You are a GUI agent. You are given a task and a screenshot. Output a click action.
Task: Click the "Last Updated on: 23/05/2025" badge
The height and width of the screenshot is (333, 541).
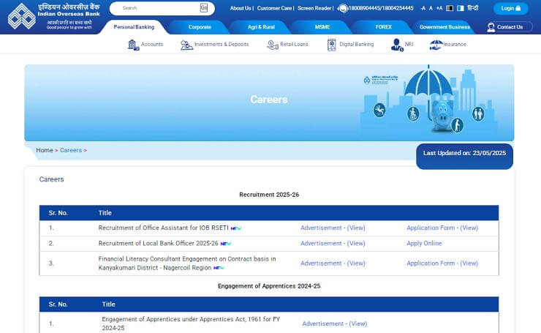[x=464, y=156]
